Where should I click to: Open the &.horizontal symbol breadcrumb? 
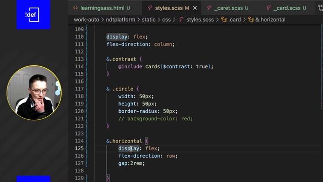pyautogui.click(x=271, y=20)
